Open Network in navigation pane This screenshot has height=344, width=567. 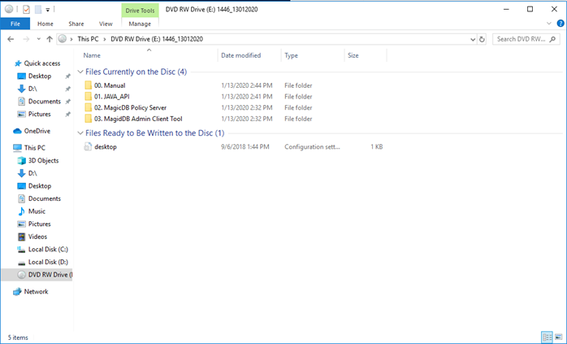(x=36, y=291)
